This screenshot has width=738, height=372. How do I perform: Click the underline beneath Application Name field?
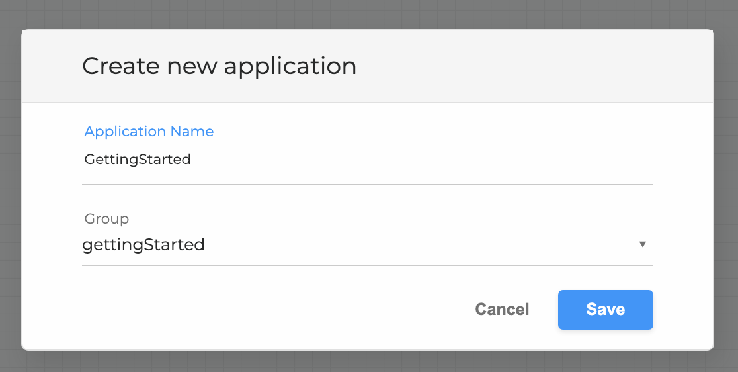click(x=367, y=185)
